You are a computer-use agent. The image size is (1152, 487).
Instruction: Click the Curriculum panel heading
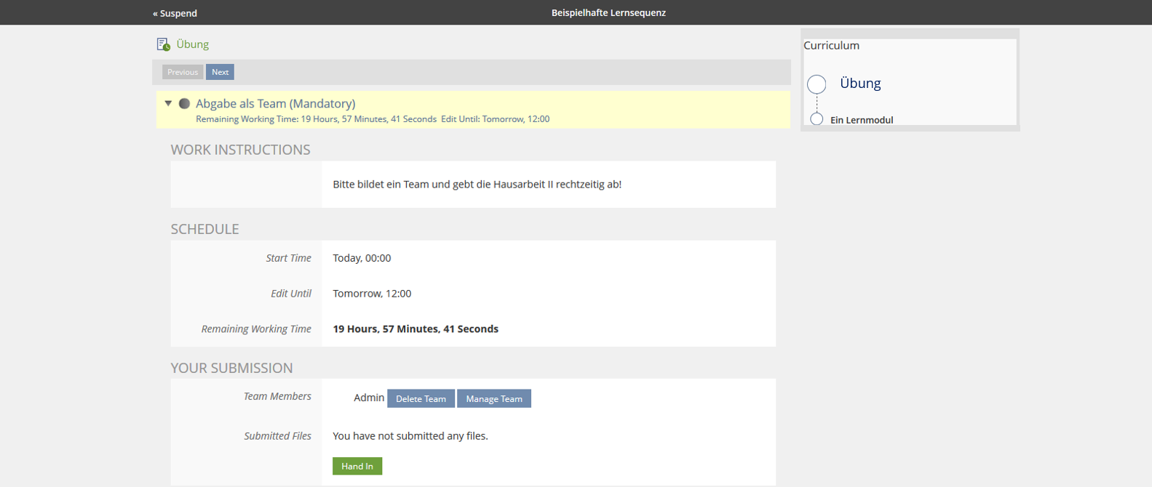pos(831,45)
